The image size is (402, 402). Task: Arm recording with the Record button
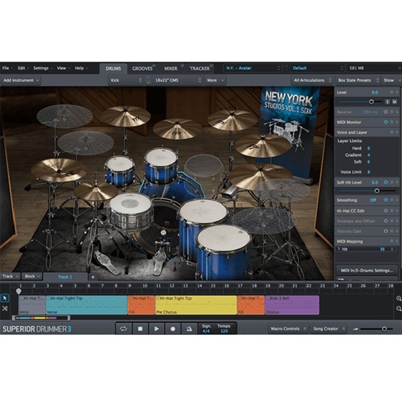173,329
